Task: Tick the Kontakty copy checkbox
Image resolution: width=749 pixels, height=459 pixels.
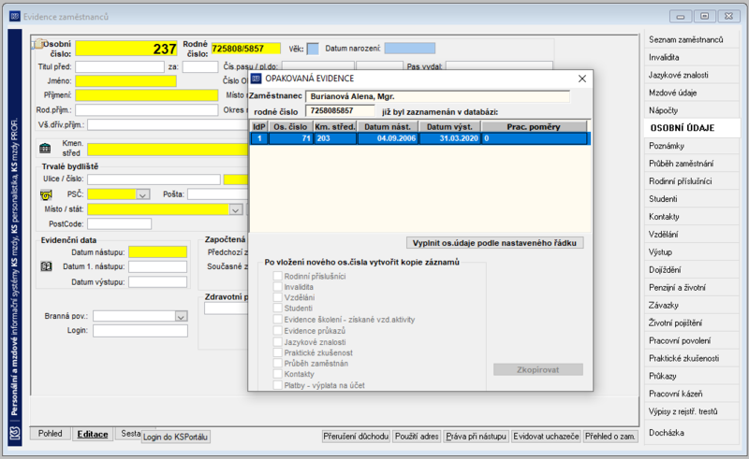Action: tap(277, 374)
